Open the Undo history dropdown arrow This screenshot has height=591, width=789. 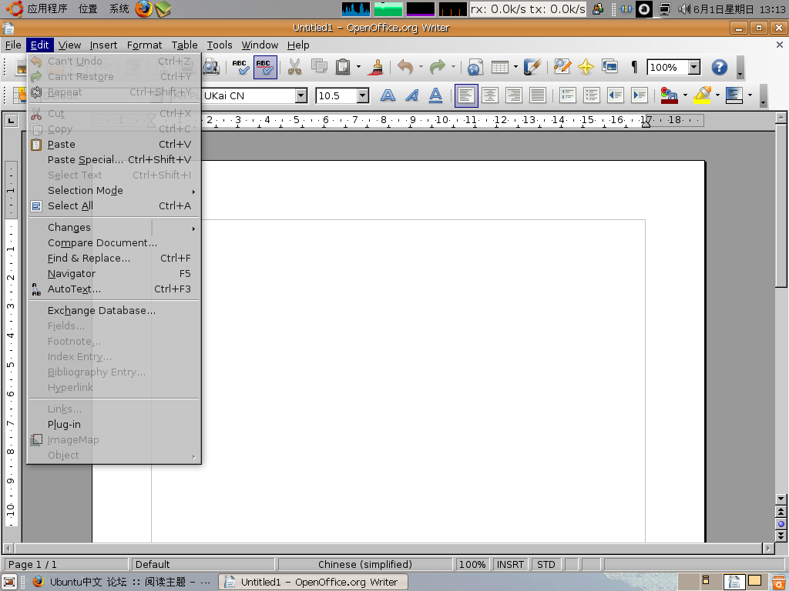pos(421,68)
